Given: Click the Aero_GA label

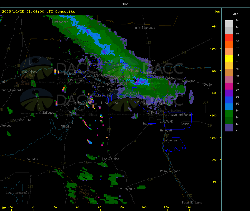Looking at the screenshot, I should [x=166, y=130].
